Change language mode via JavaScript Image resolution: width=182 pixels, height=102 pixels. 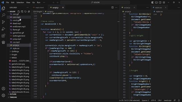167,100
